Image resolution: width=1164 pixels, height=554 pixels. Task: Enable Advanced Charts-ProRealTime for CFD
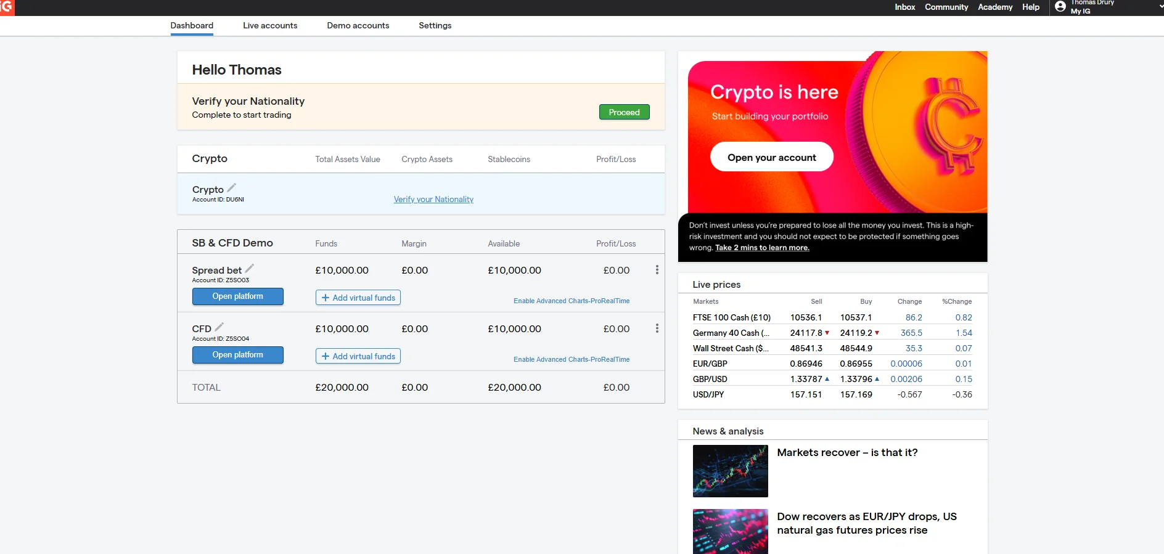pos(572,359)
